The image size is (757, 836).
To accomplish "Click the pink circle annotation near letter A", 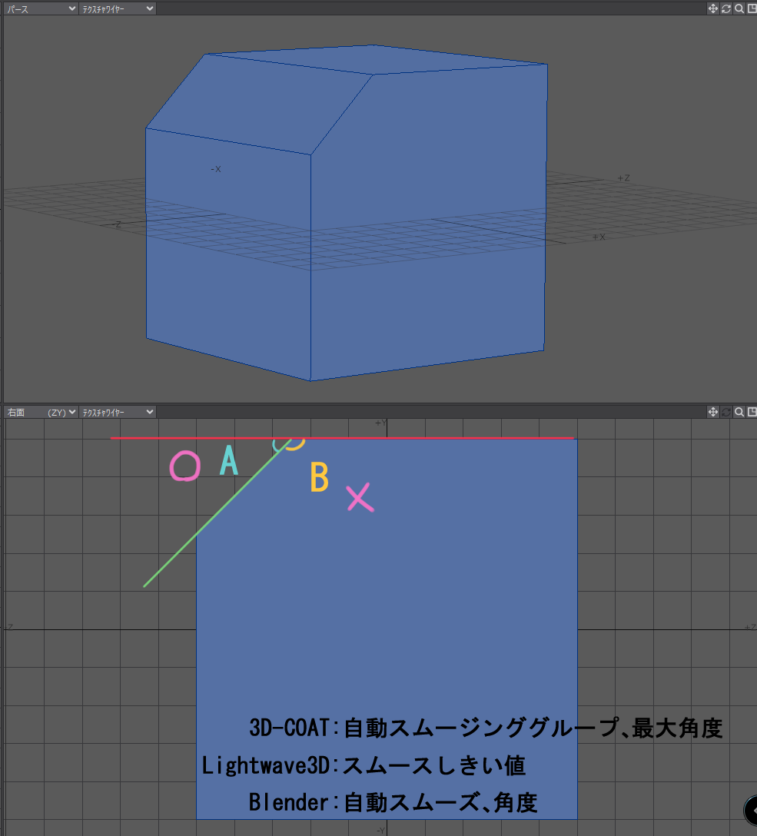I will (184, 466).
